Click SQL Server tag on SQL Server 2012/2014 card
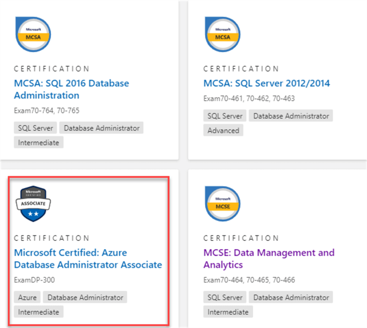Viewport: 367px width, 328px height. pyautogui.click(x=225, y=116)
